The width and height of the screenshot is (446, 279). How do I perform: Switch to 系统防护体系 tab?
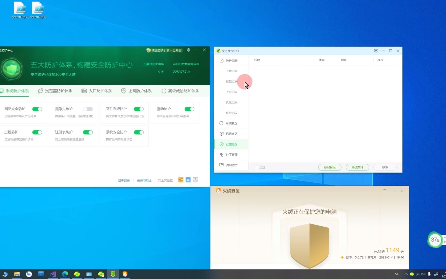tap(14, 91)
